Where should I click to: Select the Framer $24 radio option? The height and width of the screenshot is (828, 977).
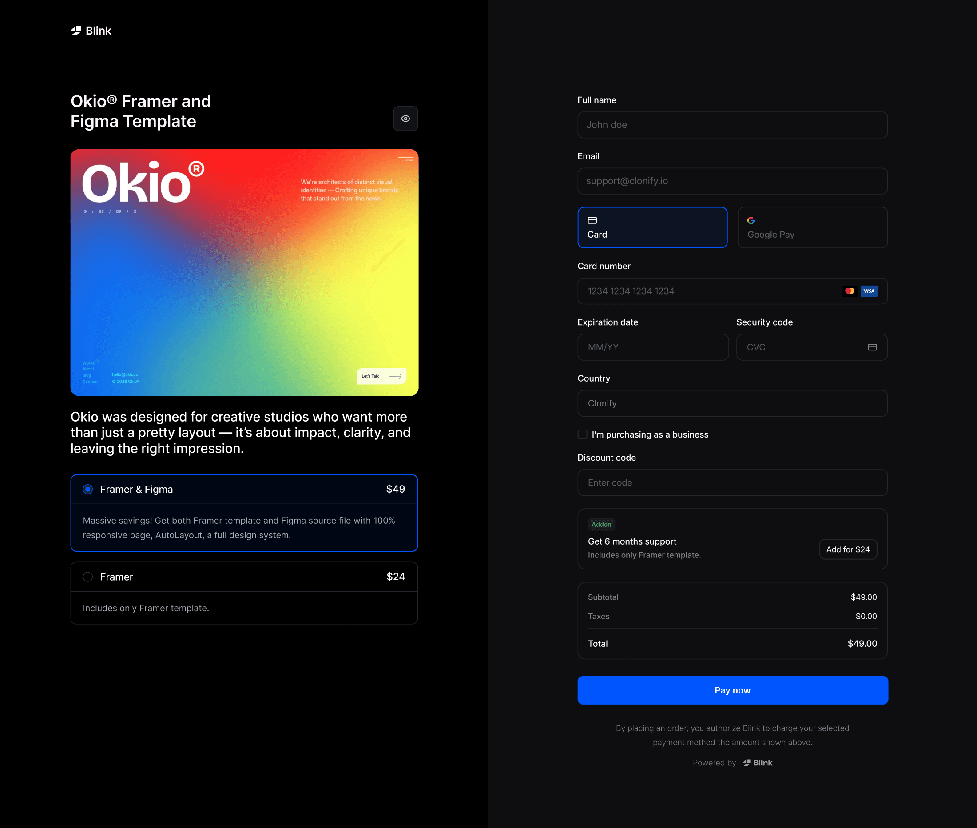tap(88, 577)
